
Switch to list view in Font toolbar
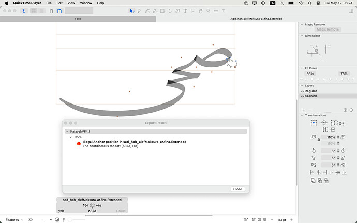click(x=41, y=11)
